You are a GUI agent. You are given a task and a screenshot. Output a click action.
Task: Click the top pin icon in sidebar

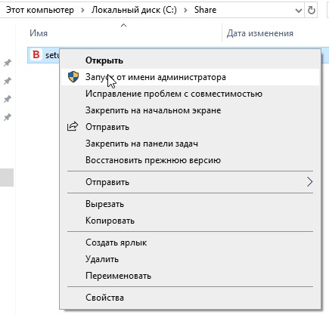8,63
